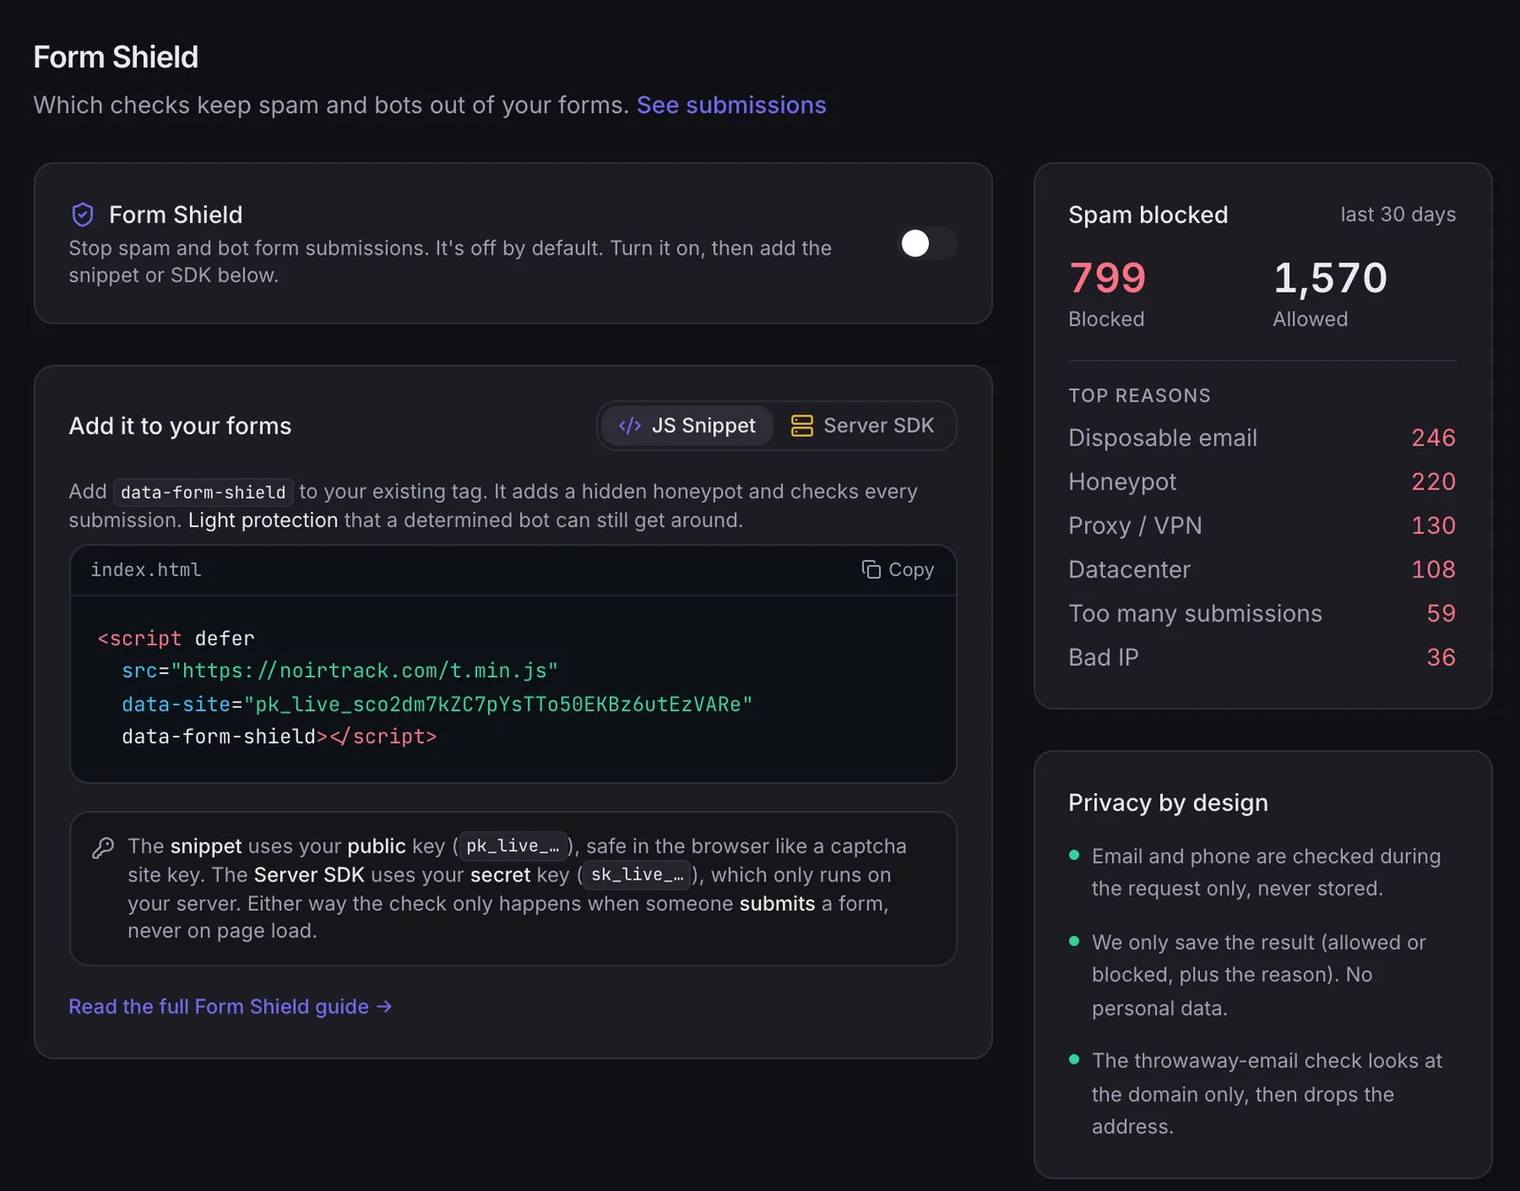
Task: Turn on the Form Shield toggle
Action: [927, 243]
